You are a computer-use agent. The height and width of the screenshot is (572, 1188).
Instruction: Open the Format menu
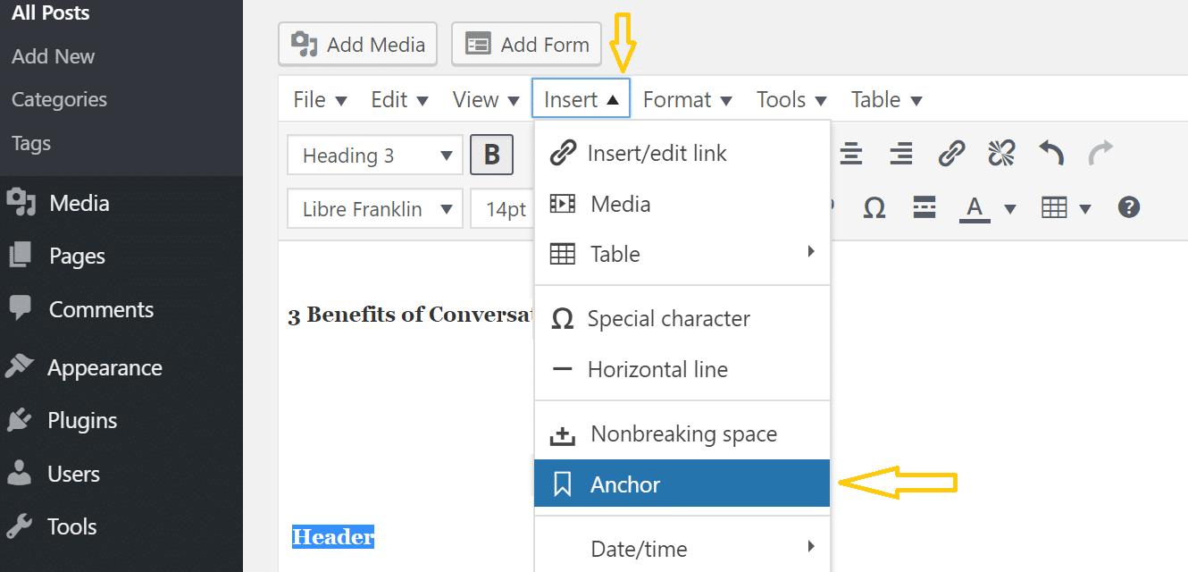click(687, 99)
